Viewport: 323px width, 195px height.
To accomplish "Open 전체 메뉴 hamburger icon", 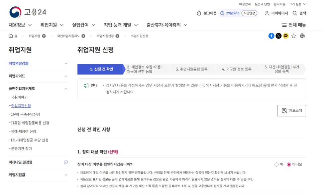I will [x=284, y=25].
